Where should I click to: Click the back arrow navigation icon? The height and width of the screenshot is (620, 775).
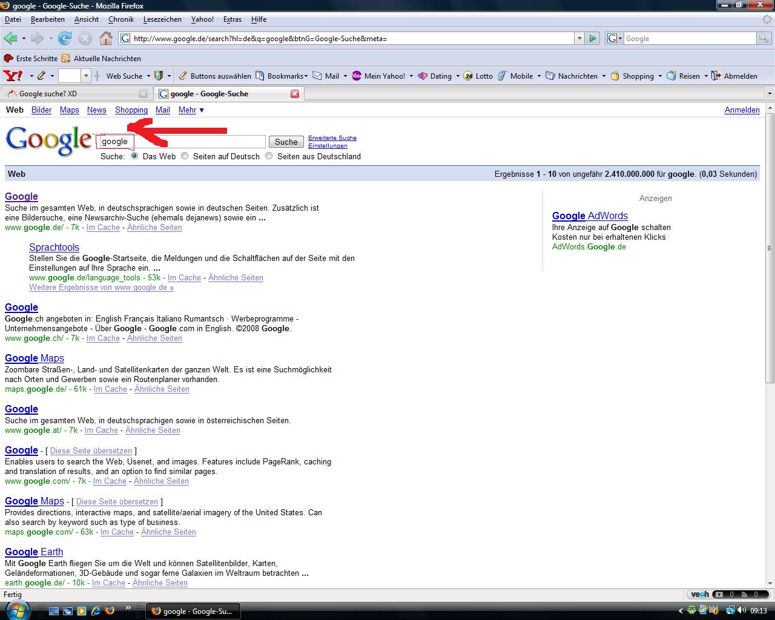pyautogui.click(x=10, y=38)
